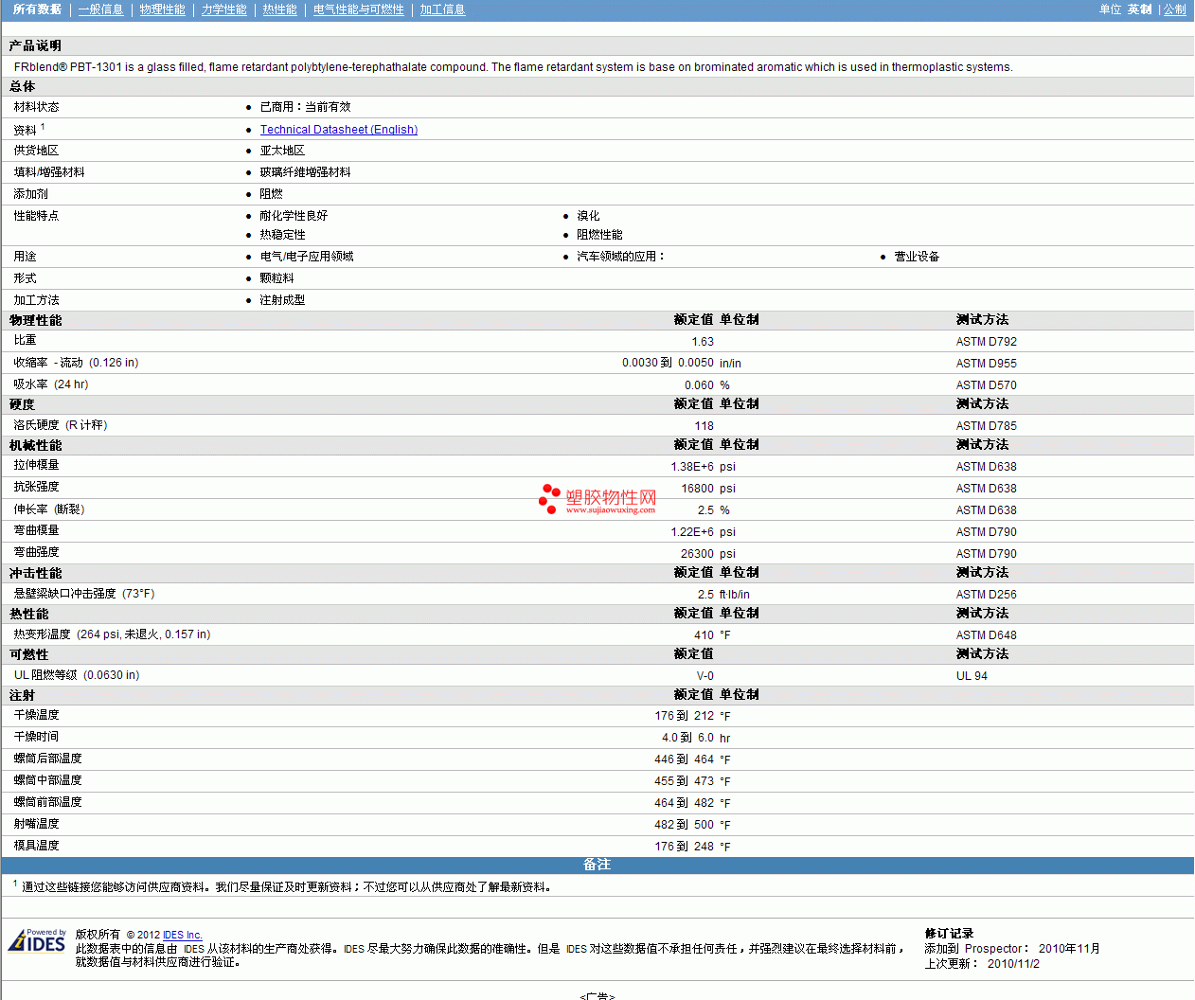The height and width of the screenshot is (1000, 1195).
Task: Click the ASTM D256 impact method
Action: tap(986, 595)
